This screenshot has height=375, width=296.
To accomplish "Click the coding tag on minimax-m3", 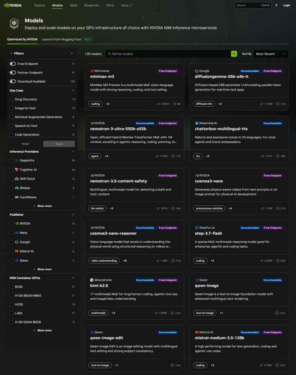I will pos(95,104).
